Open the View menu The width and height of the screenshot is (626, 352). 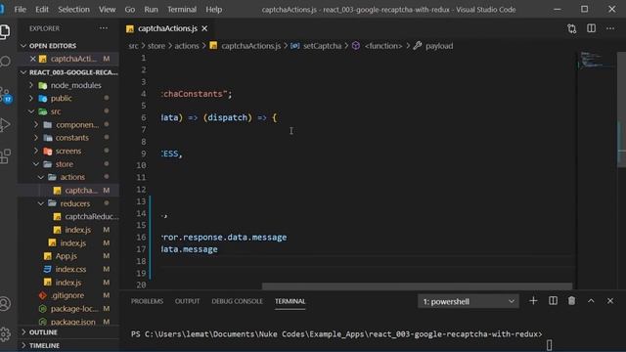click(x=107, y=9)
